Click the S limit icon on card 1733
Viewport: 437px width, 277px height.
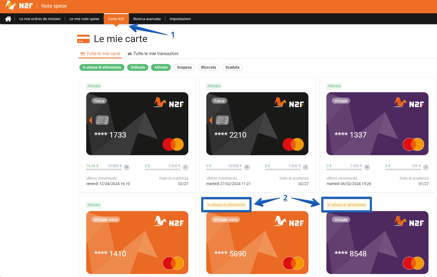[x=185, y=167]
